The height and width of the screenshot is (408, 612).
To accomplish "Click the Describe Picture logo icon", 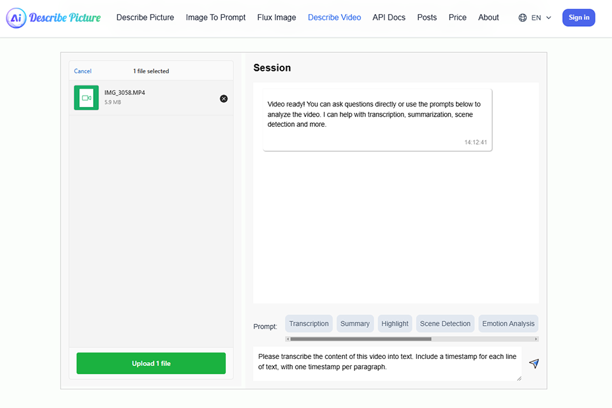I will (x=17, y=18).
